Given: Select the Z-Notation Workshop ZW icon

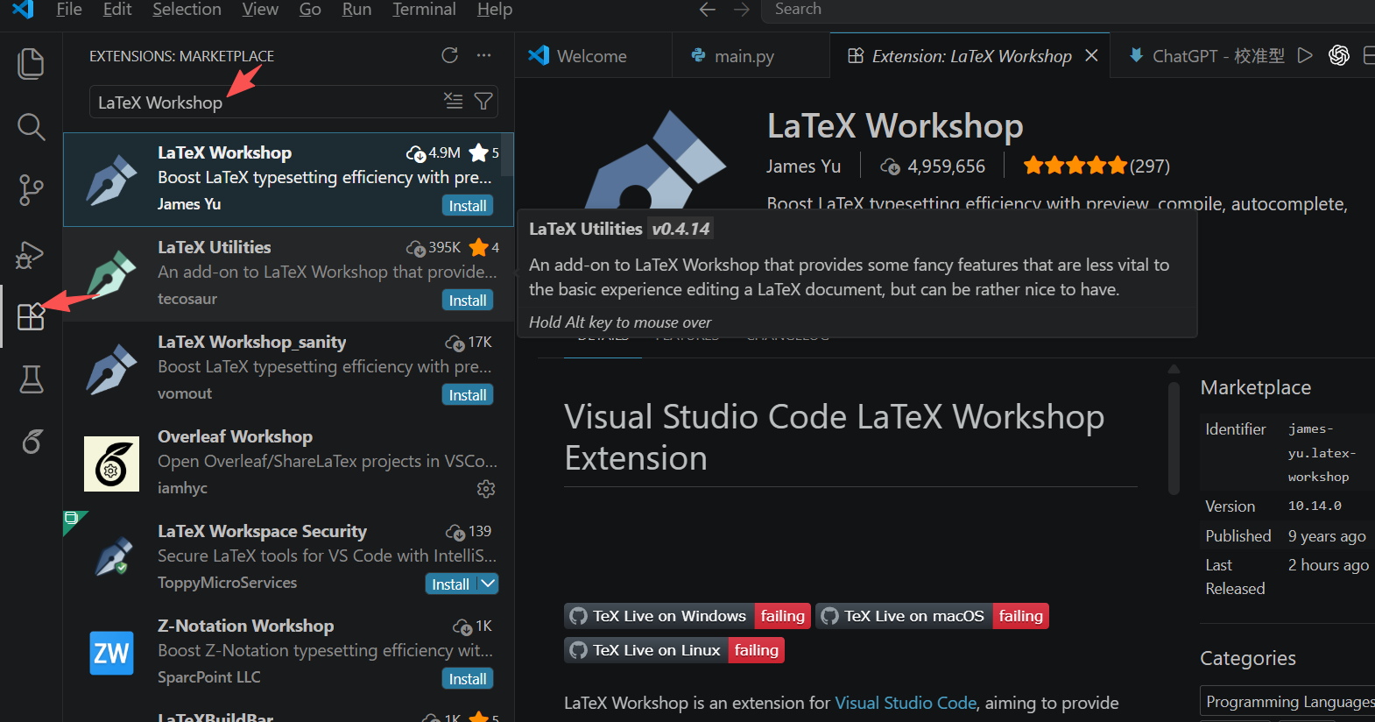Looking at the screenshot, I should coord(111,653).
